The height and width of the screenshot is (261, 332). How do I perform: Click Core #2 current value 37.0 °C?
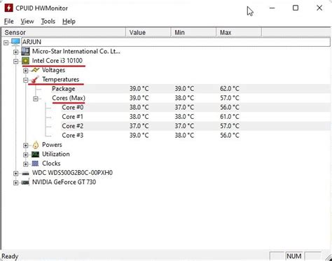(x=139, y=126)
